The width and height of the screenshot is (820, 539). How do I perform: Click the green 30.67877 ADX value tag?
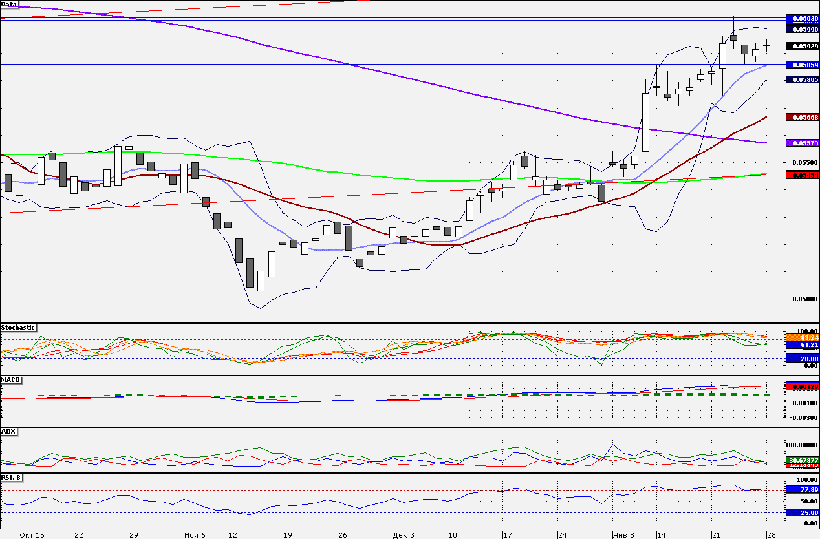[x=803, y=460]
